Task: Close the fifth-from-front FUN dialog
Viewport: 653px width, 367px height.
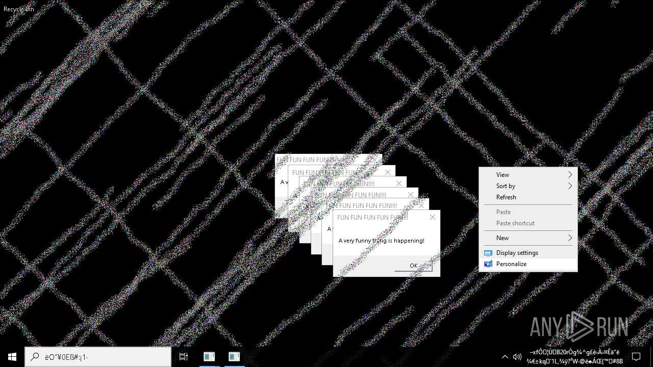Action: [388, 172]
